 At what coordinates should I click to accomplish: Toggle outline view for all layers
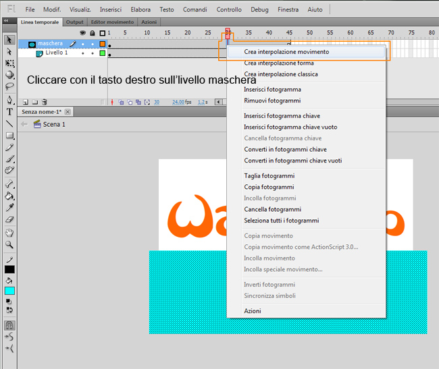[x=103, y=33]
